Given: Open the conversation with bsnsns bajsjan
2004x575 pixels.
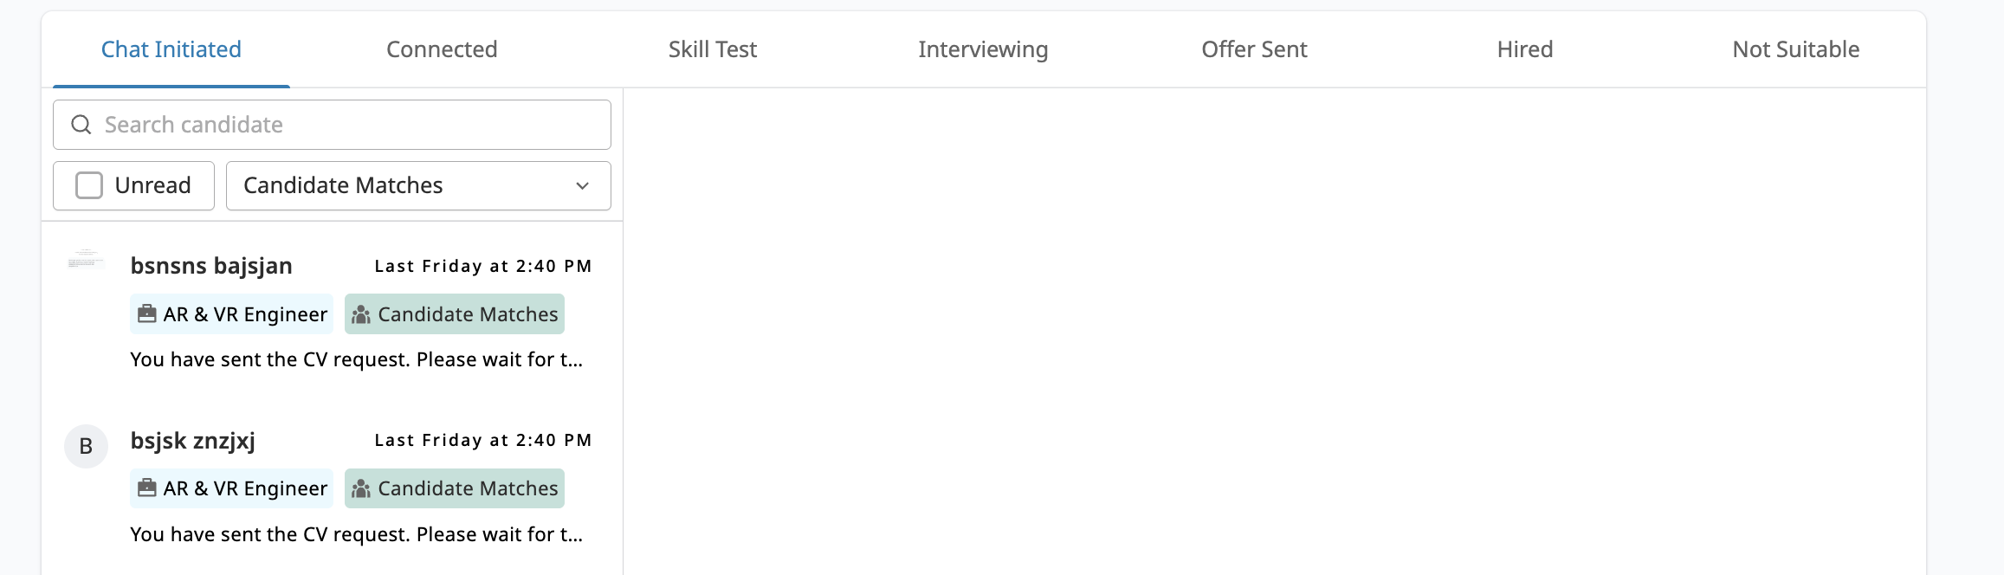Looking at the screenshot, I should pyautogui.click(x=338, y=312).
